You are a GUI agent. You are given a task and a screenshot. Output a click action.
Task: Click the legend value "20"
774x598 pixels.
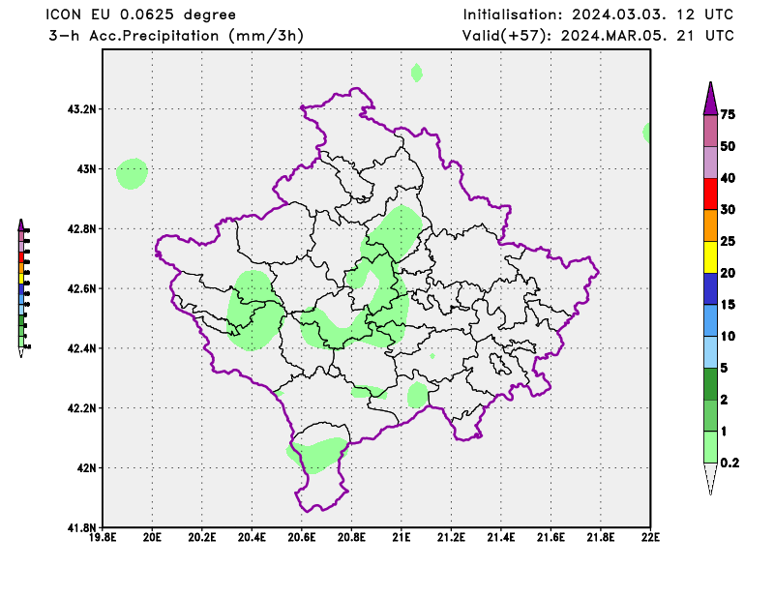(728, 273)
